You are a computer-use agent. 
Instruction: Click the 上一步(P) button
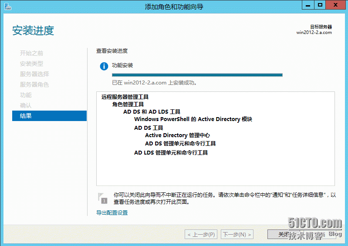(201, 235)
